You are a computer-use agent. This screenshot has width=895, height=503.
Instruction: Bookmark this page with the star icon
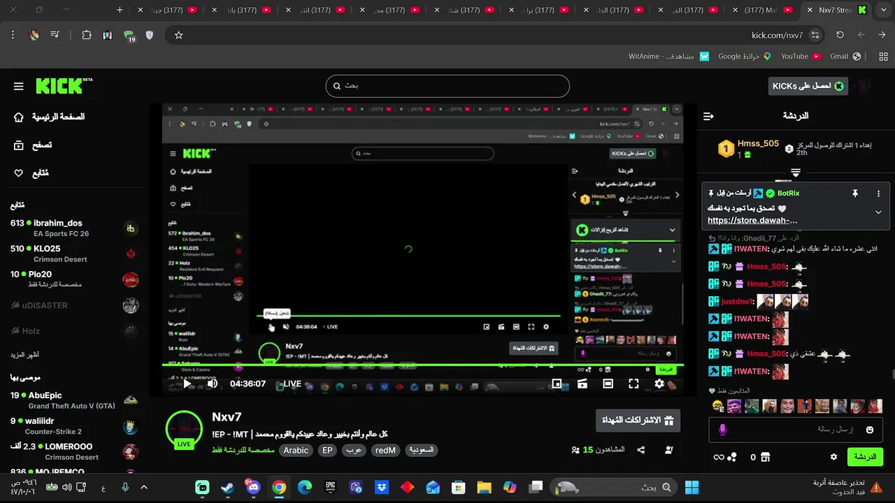[x=178, y=35]
